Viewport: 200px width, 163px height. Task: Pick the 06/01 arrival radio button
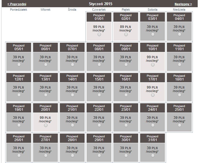click(x=46, y=65)
